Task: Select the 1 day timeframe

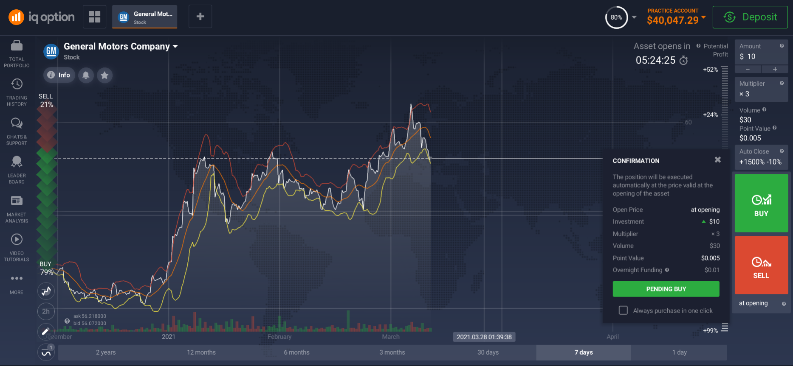Action: tap(679, 352)
